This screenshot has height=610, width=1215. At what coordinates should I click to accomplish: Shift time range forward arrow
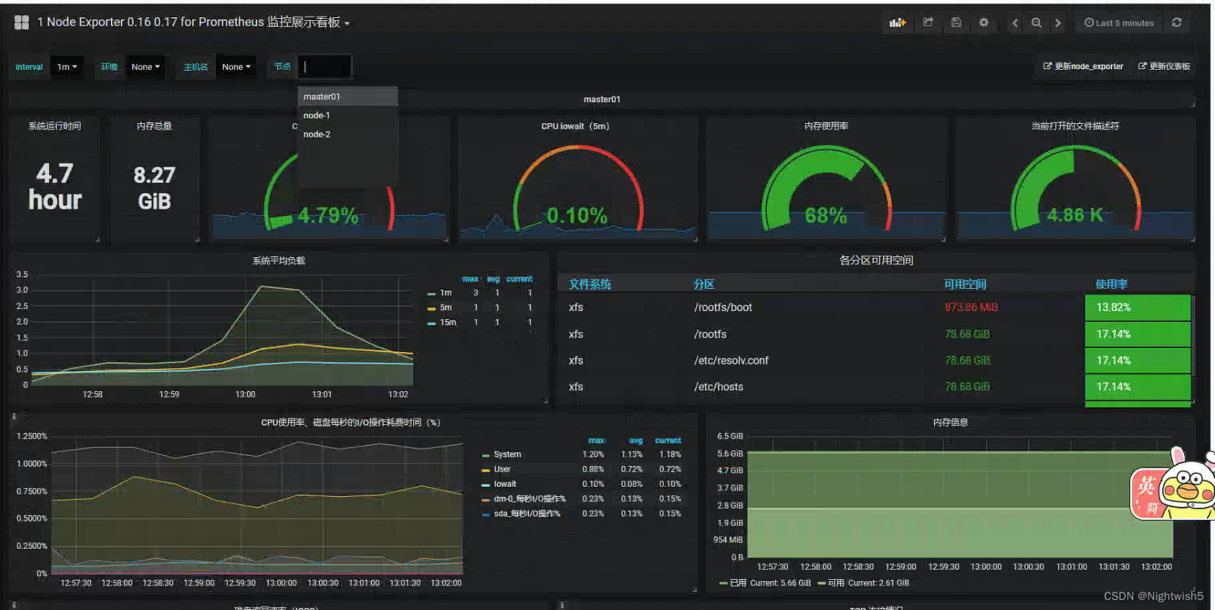point(1058,22)
